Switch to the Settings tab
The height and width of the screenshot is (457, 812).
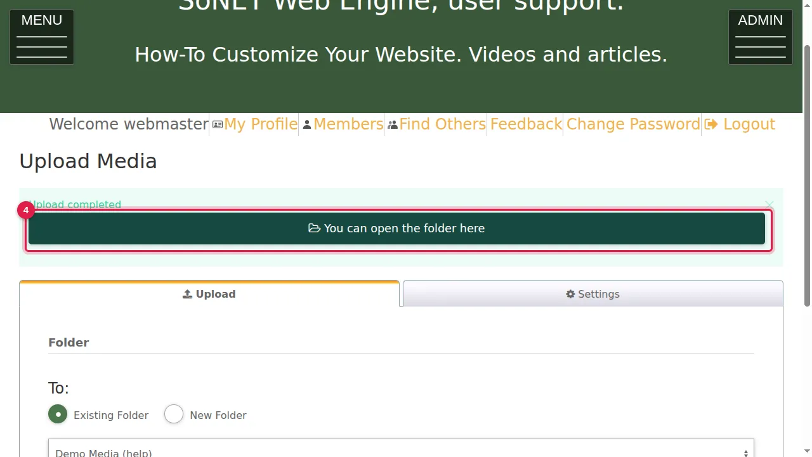(593, 294)
